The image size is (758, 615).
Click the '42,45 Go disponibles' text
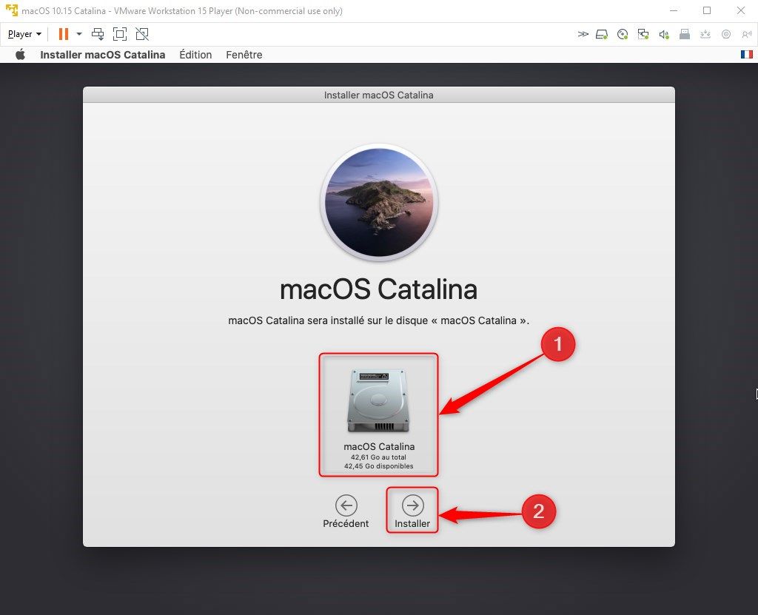tap(378, 466)
